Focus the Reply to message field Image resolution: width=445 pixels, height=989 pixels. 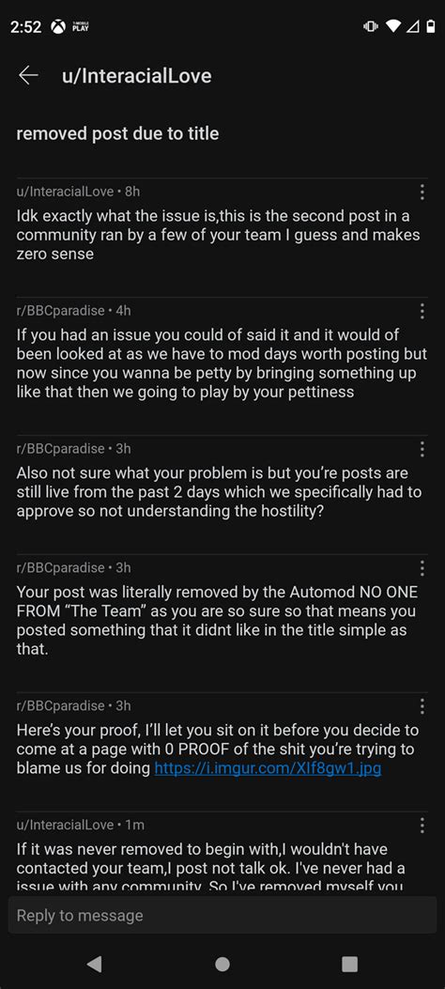tap(222, 915)
